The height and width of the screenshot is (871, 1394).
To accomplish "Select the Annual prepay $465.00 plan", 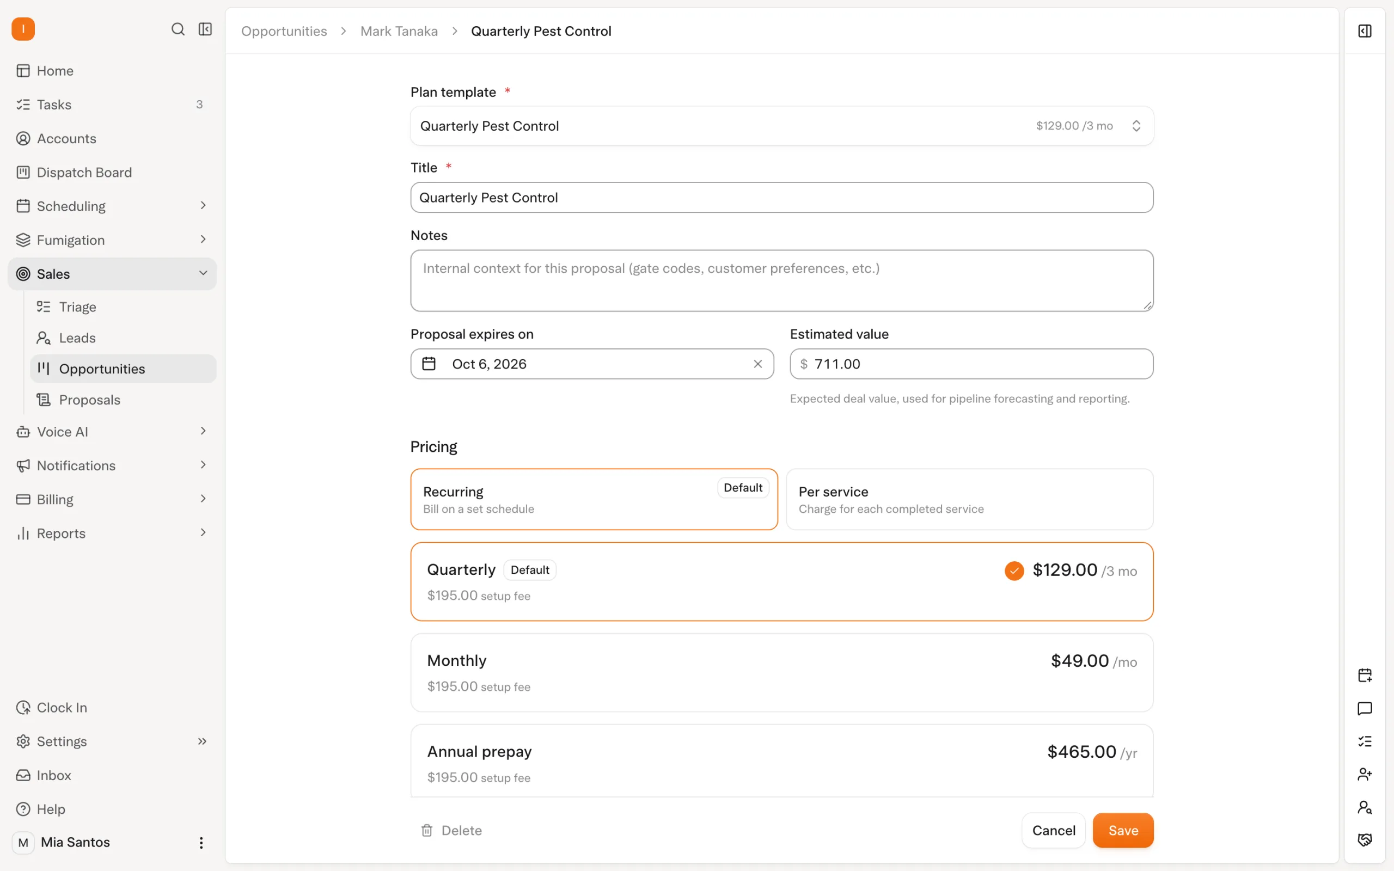I will pos(782,762).
